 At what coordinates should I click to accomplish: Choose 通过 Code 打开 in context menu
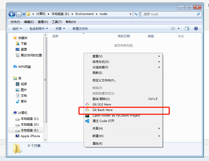point(123,121)
